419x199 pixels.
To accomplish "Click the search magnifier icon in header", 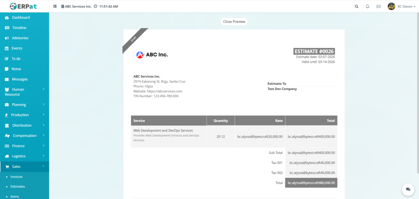I will (x=356, y=7).
